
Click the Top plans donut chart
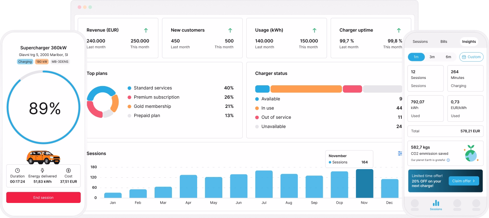point(103,102)
